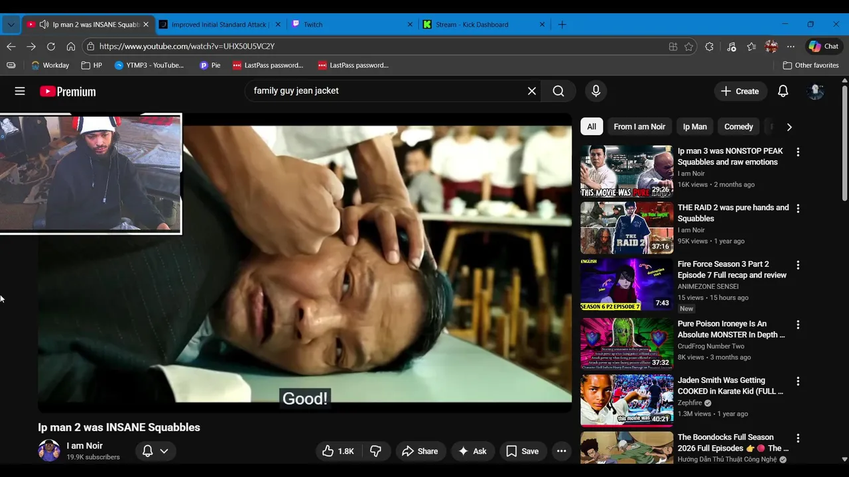Dislike the video with thumbs down
The width and height of the screenshot is (849, 477).
point(376,451)
